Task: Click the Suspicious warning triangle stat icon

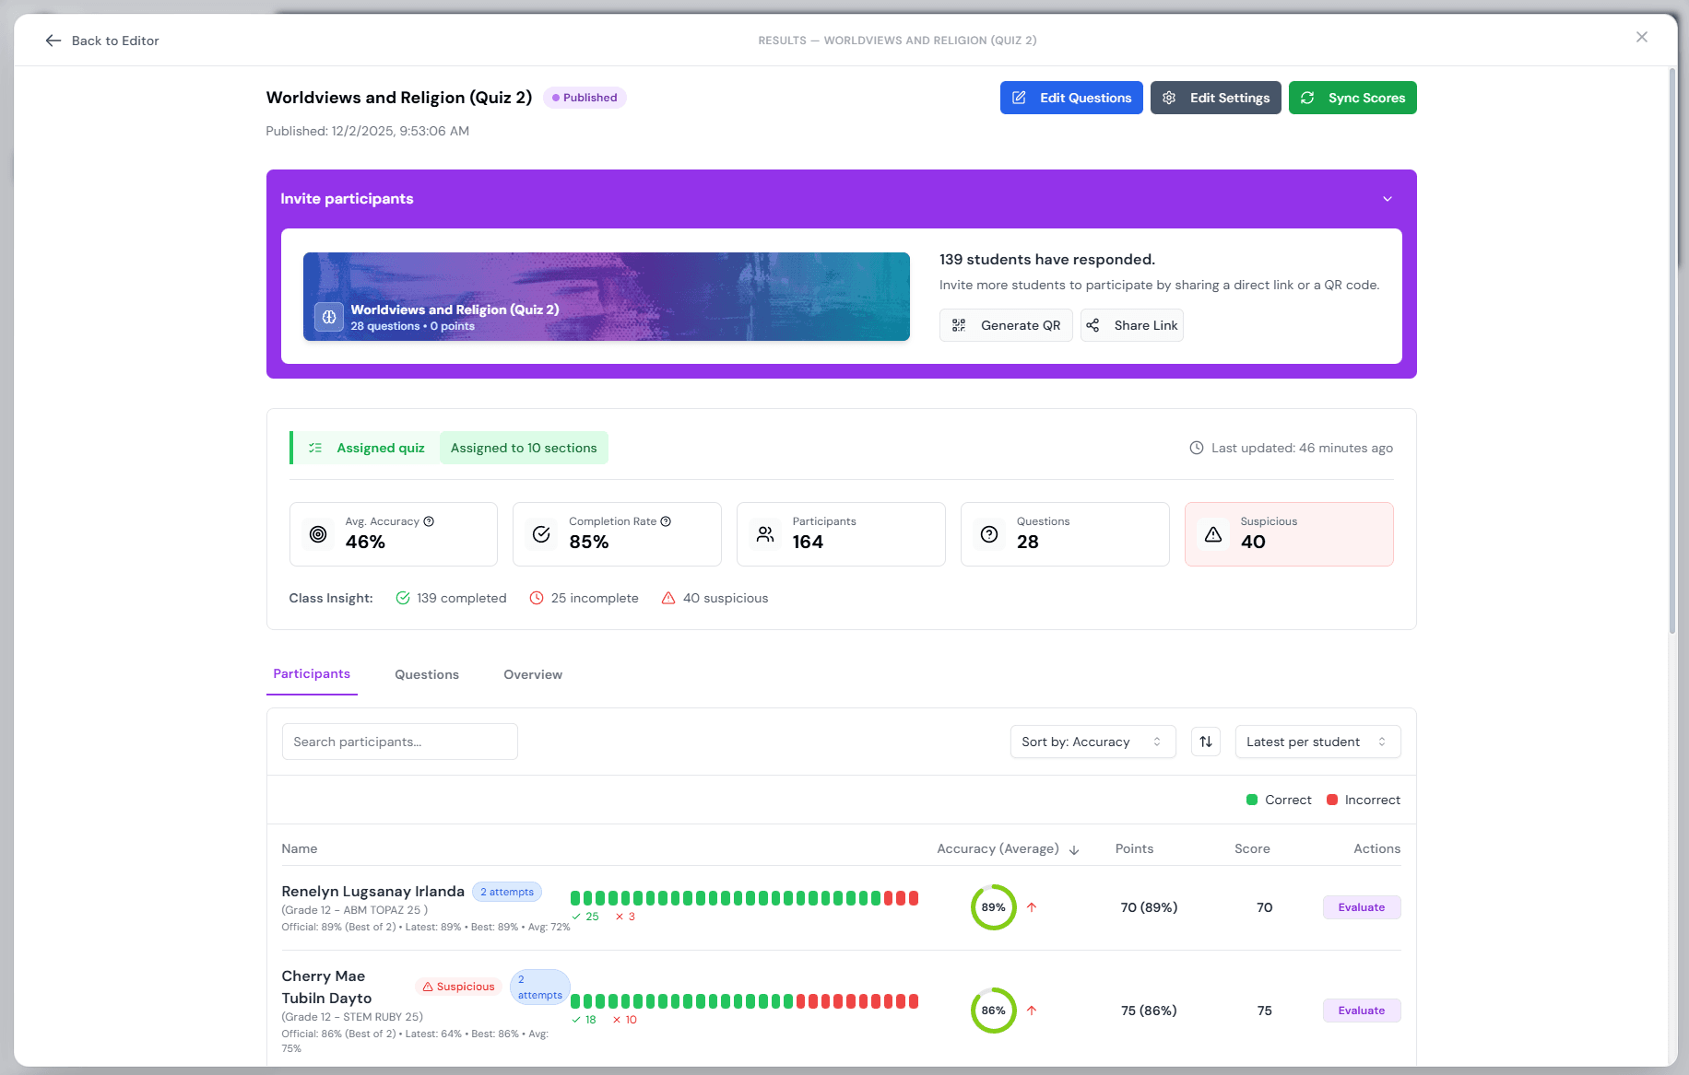Action: [1213, 534]
